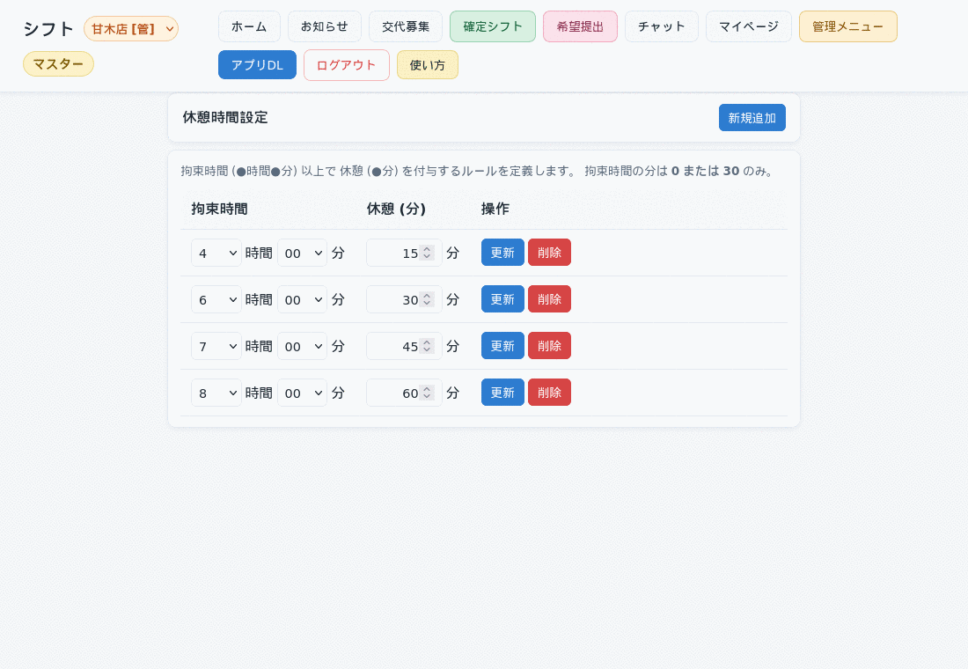Click 削除 for the 4-hour rule
Image resolution: width=968 pixels, height=669 pixels.
click(x=549, y=253)
